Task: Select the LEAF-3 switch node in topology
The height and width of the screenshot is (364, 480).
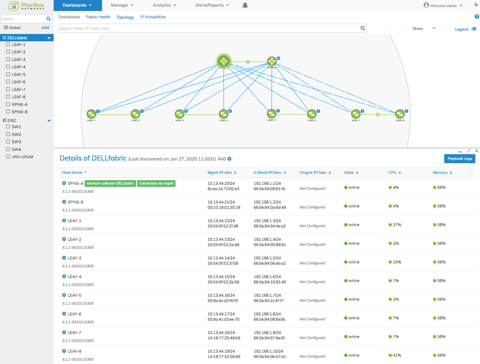Action: tap(179, 114)
